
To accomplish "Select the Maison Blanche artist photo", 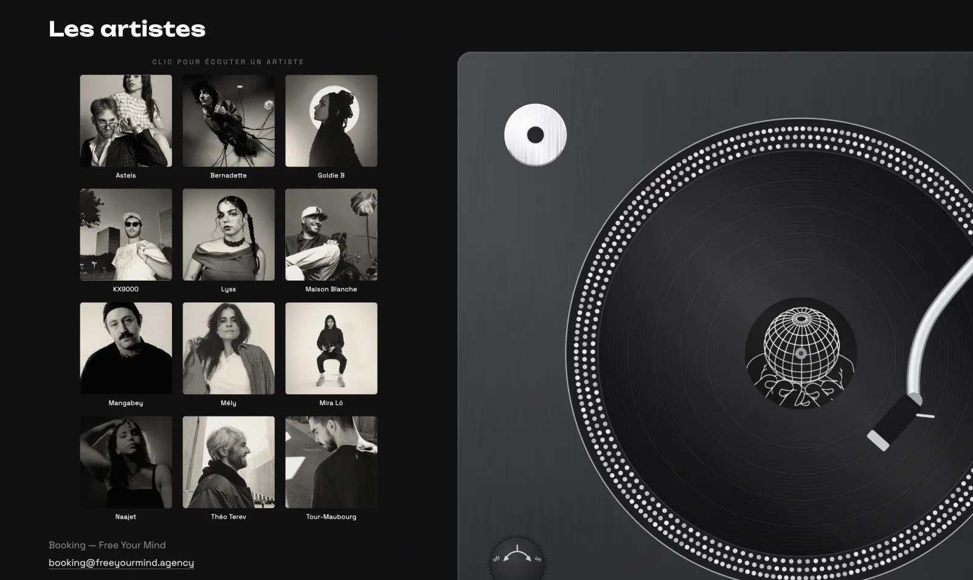I will (331, 234).
